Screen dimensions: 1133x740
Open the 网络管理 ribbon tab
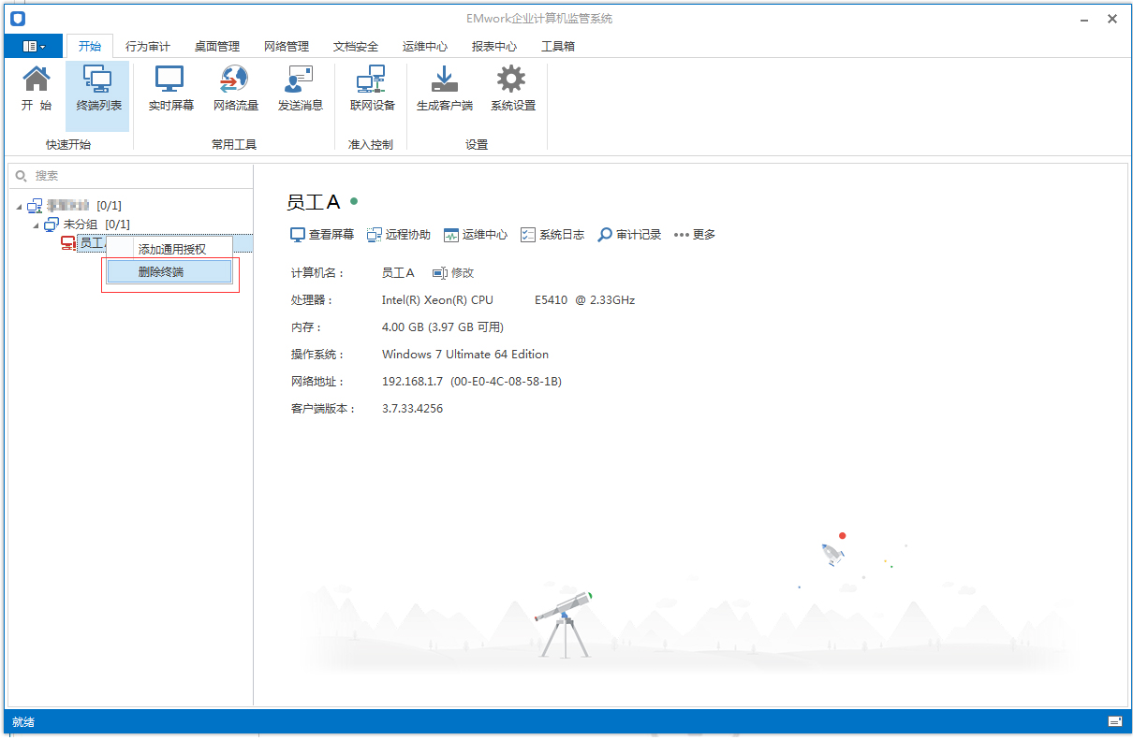pyautogui.click(x=287, y=46)
